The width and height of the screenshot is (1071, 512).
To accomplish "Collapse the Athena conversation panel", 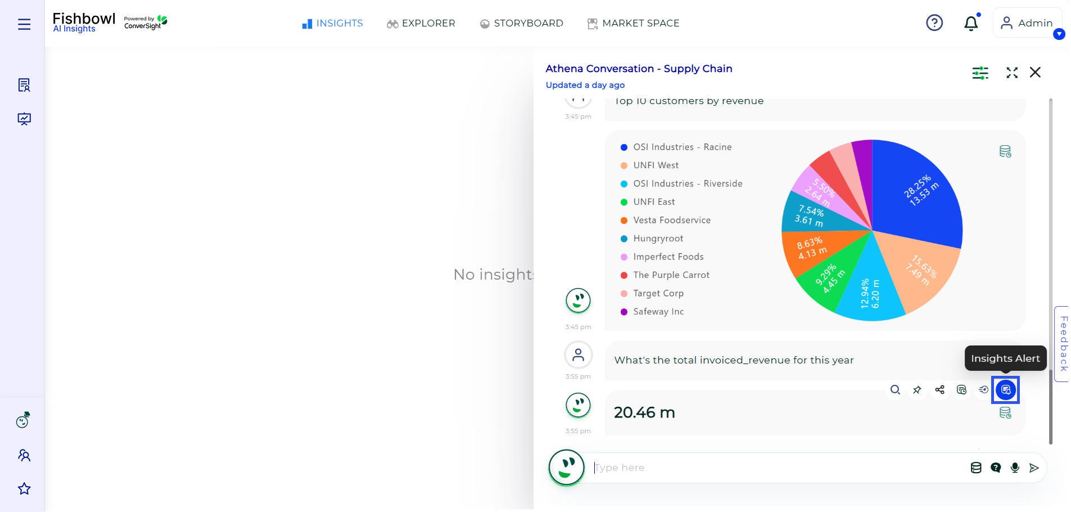I will (x=1012, y=73).
